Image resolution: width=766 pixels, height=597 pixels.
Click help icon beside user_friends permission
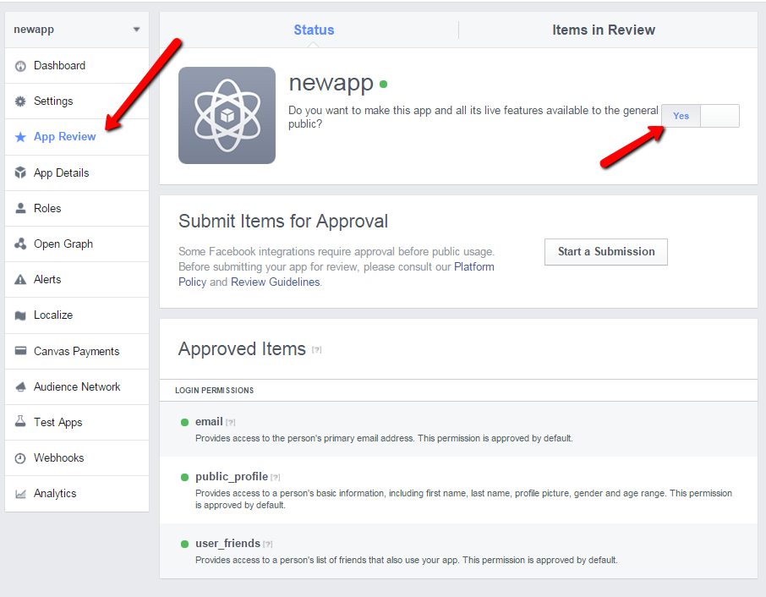pyautogui.click(x=268, y=545)
